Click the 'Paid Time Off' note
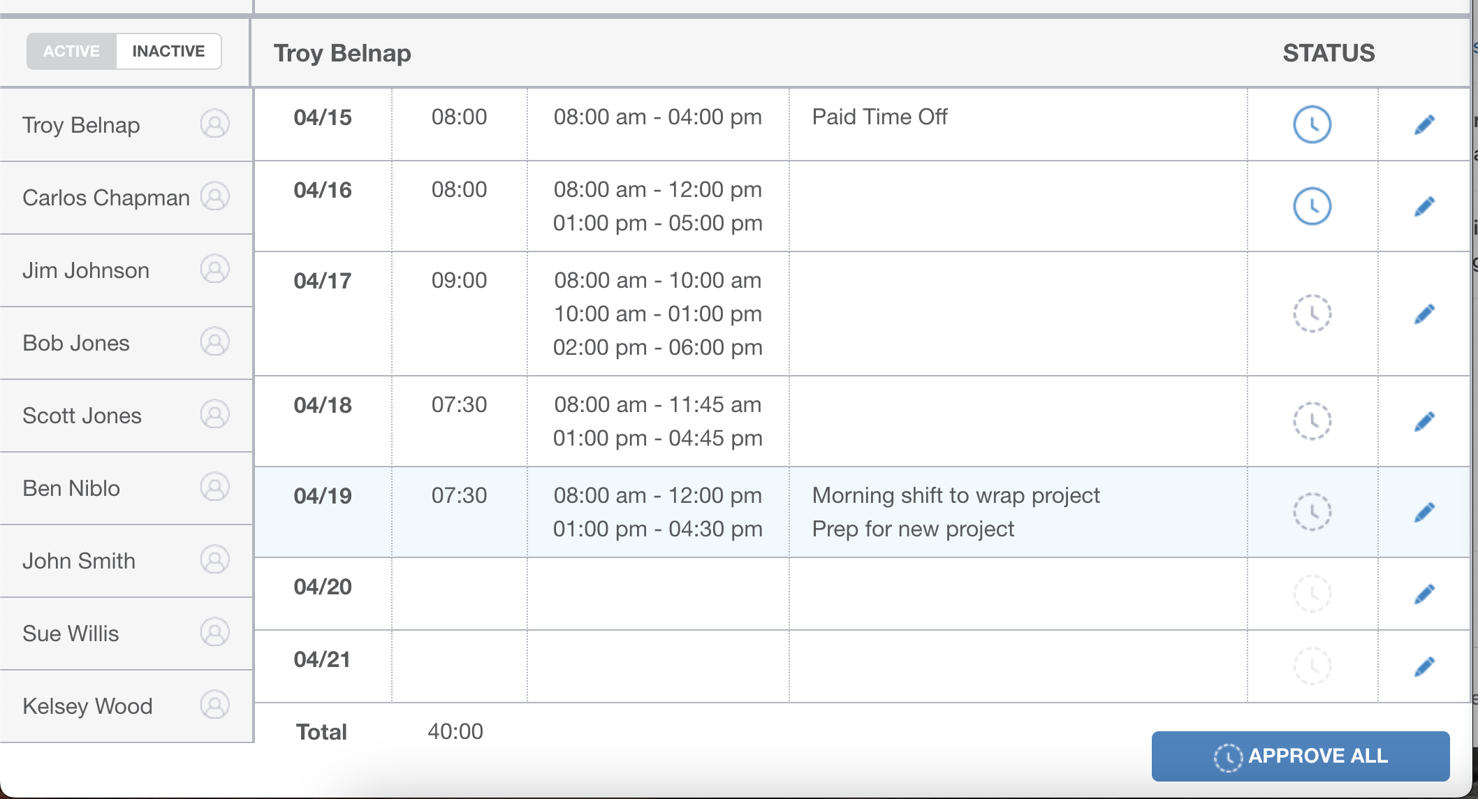The width and height of the screenshot is (1478, 799). click(879, 117)
